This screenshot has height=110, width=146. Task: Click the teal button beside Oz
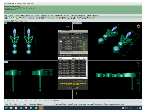click(x=86, y=56)
